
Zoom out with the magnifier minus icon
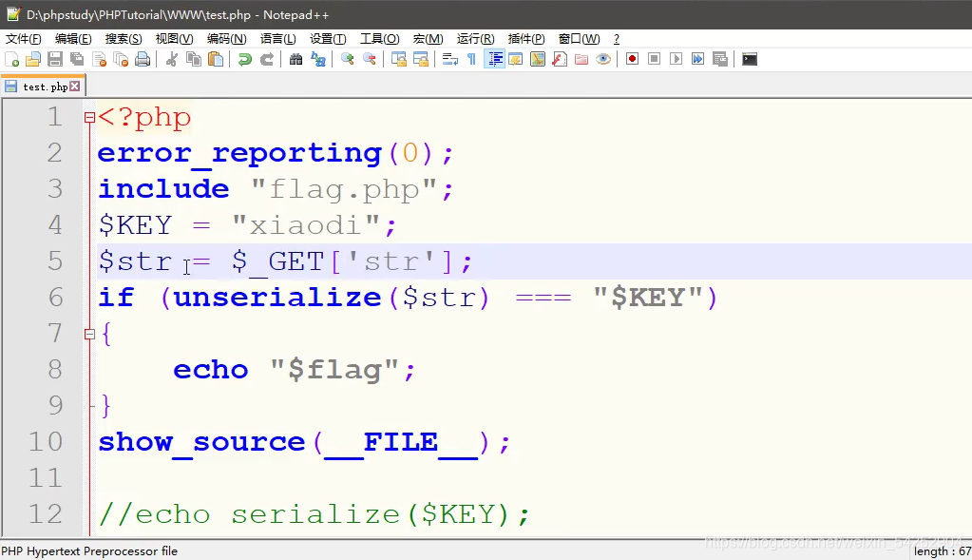coord(370,59)
